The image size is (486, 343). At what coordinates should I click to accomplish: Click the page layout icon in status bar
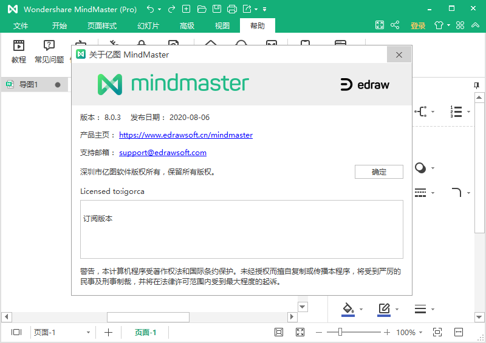[x=16, y=332]
